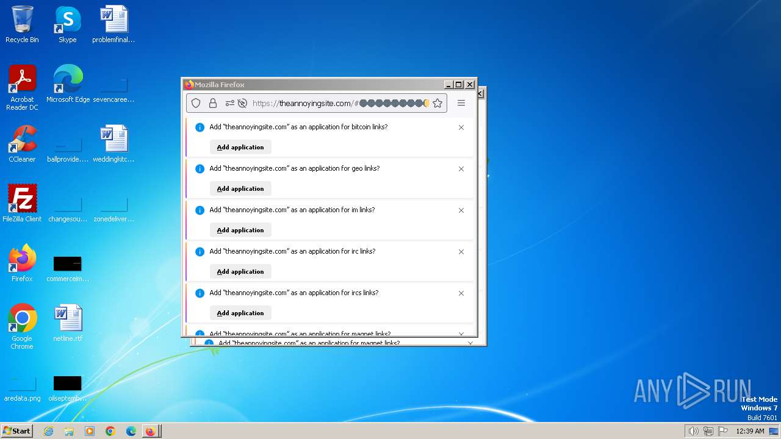Add application for ircs links

(240, 313)
